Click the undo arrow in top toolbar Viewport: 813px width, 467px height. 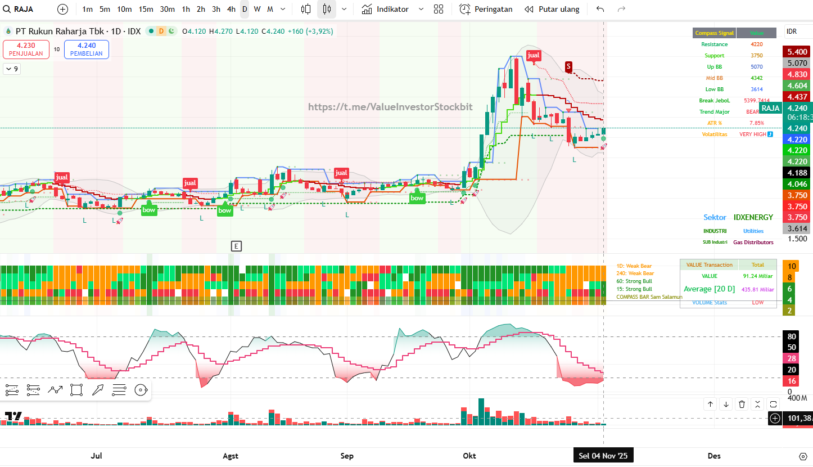[x=600, y=9]
